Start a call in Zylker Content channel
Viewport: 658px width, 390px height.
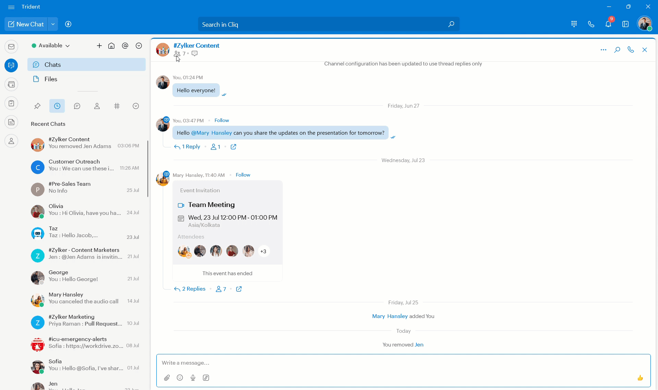631,50
